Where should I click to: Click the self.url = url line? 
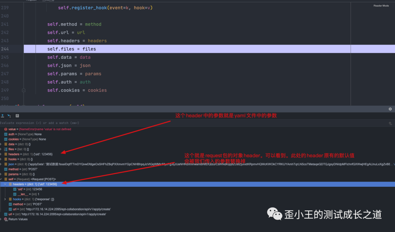point(66,33)
